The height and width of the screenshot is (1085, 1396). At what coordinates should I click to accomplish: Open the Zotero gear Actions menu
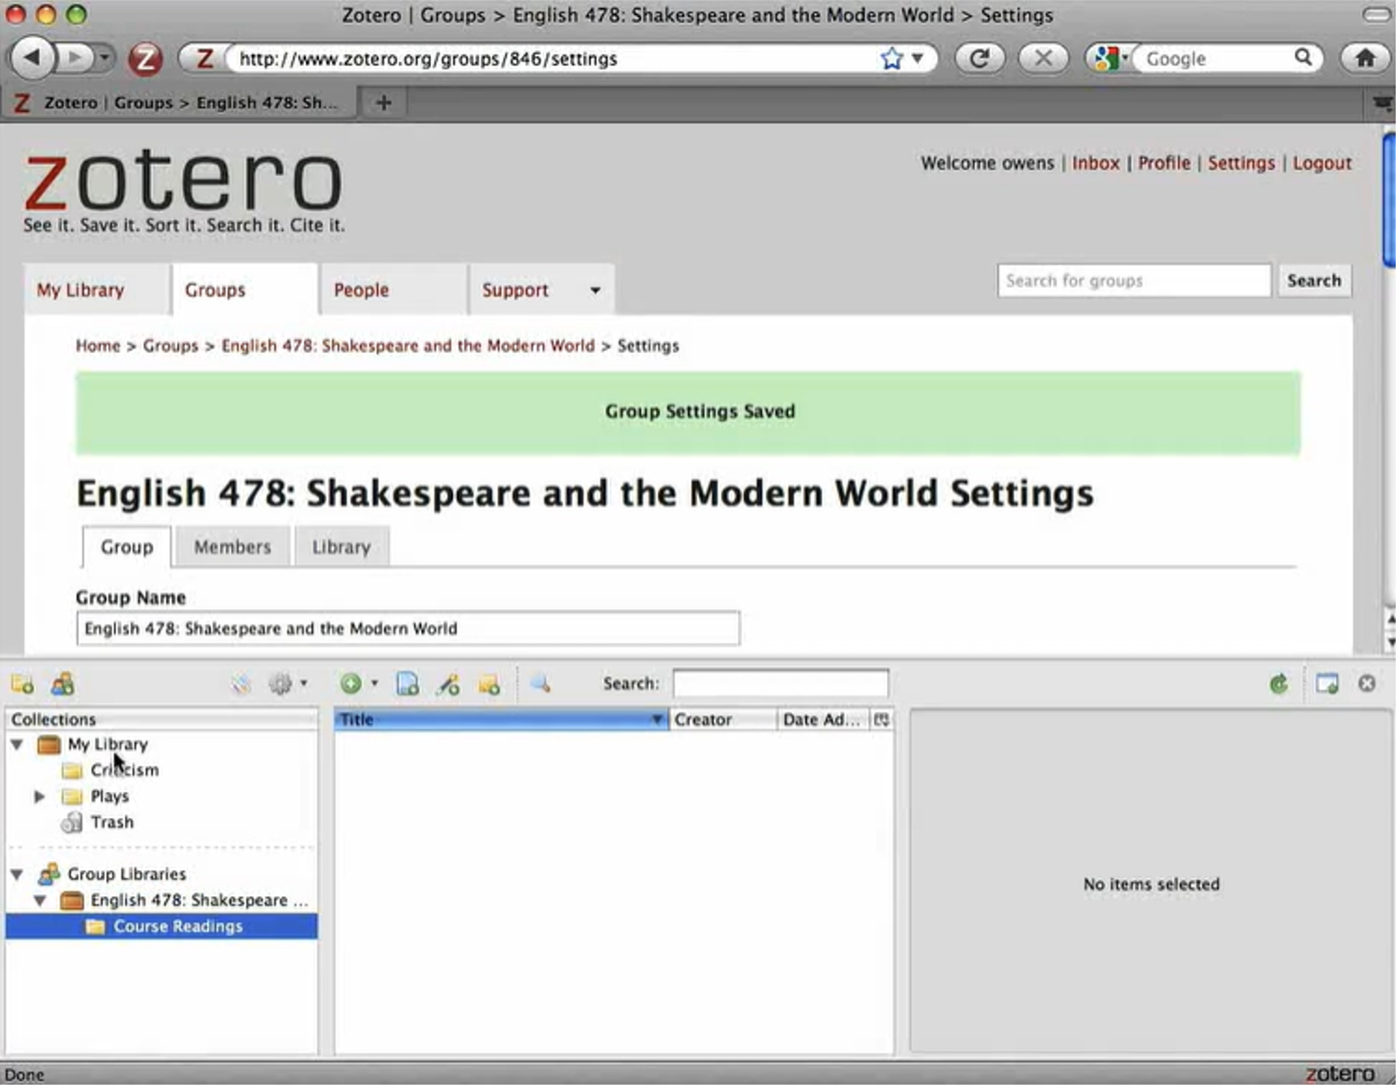[x=282, y=685]
